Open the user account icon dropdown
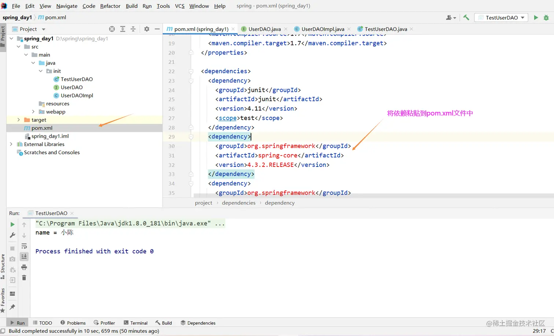554x336 pixels. pos(451,18)
